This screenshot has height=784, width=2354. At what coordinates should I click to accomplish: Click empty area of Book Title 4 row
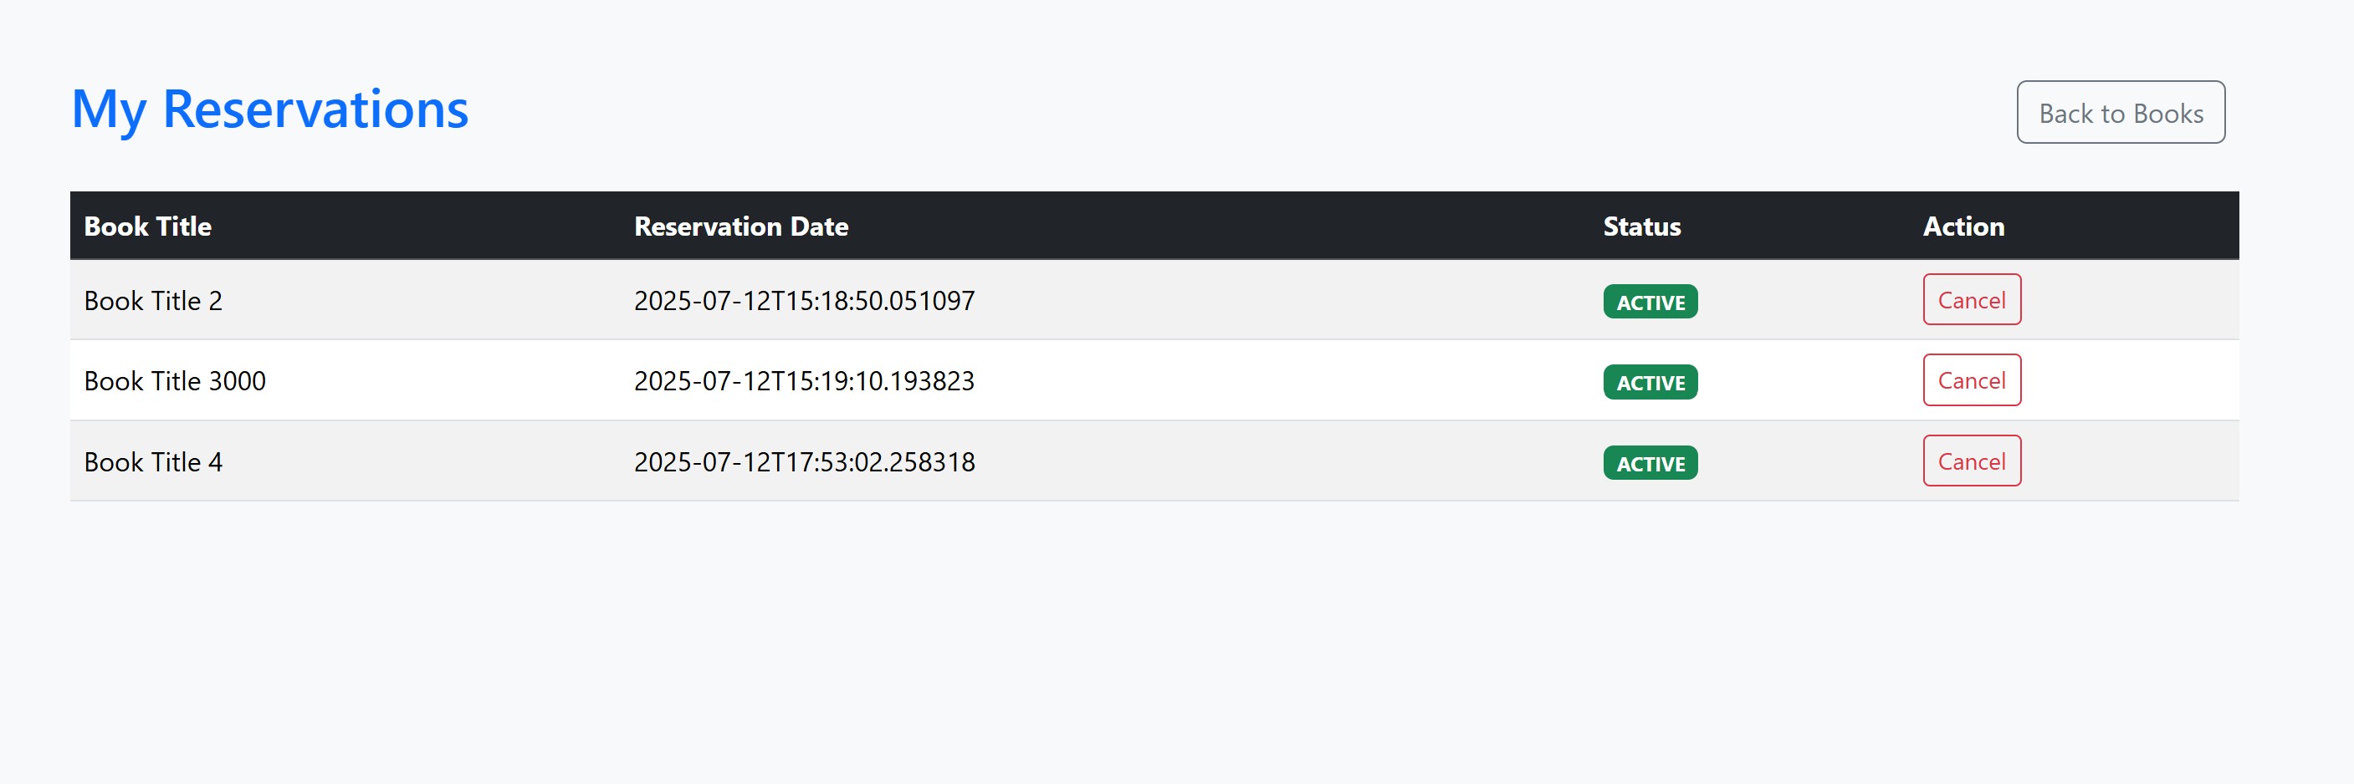tap(1279, 461)
